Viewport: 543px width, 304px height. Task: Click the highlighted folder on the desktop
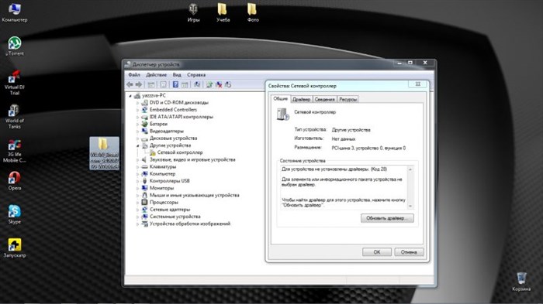click(104, 153)
